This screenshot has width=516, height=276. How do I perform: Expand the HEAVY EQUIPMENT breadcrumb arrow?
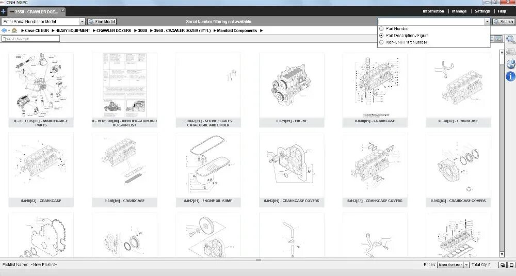pos(53,30)
